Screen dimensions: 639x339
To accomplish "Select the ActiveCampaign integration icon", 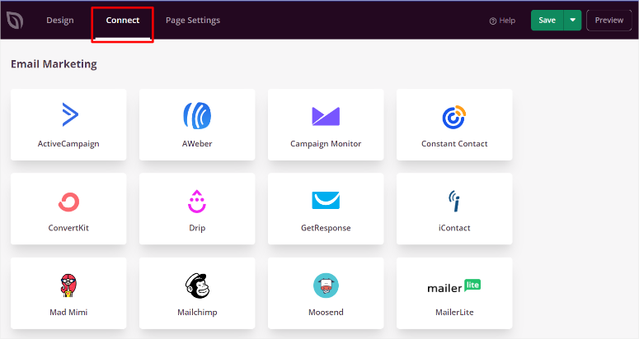I will pyautogui.click(x=68, y=115).
